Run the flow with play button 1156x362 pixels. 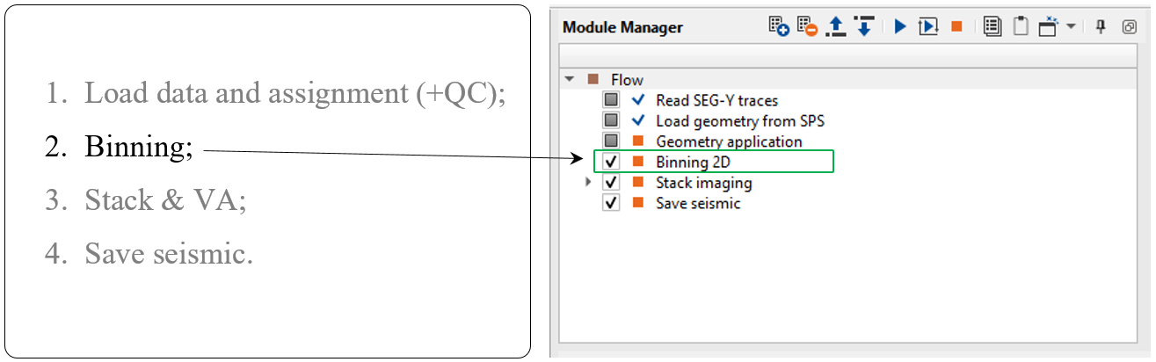(x=900, y=26)
